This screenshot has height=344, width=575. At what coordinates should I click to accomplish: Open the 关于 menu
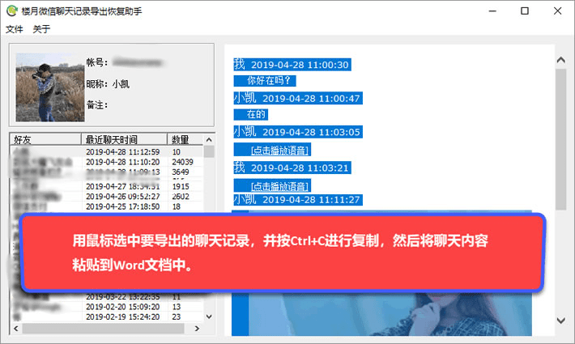(x=41, y=29)
